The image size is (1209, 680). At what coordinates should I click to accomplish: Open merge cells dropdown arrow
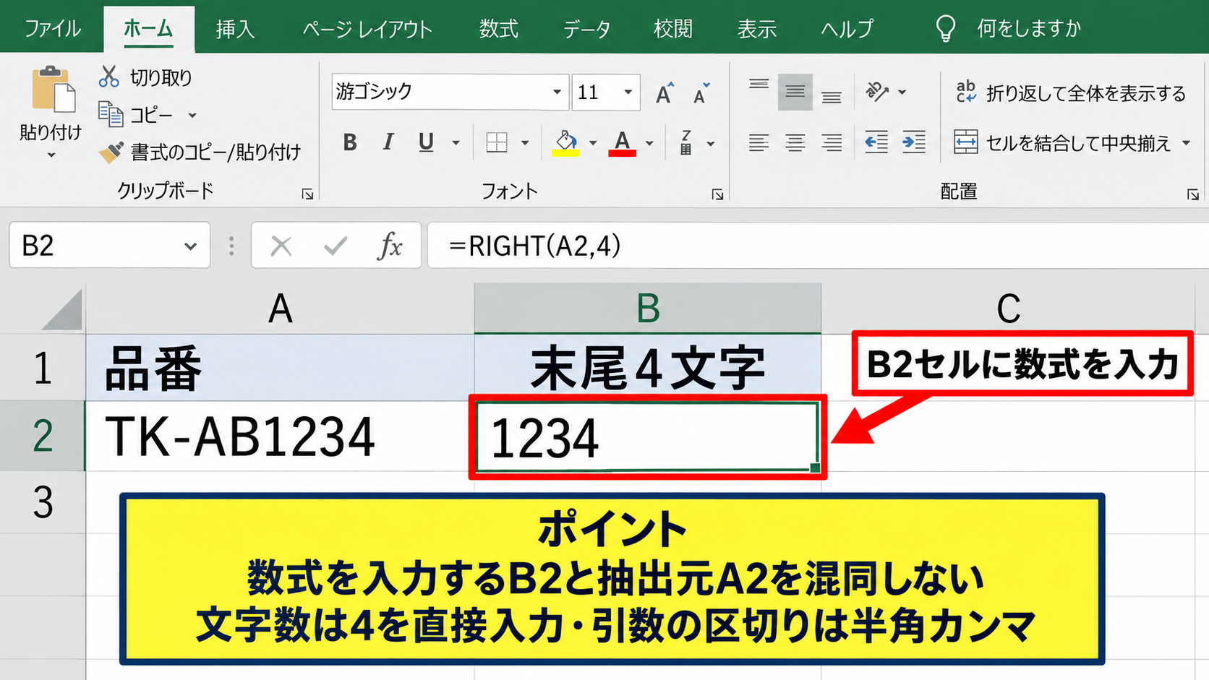(x=1187, y=143)
